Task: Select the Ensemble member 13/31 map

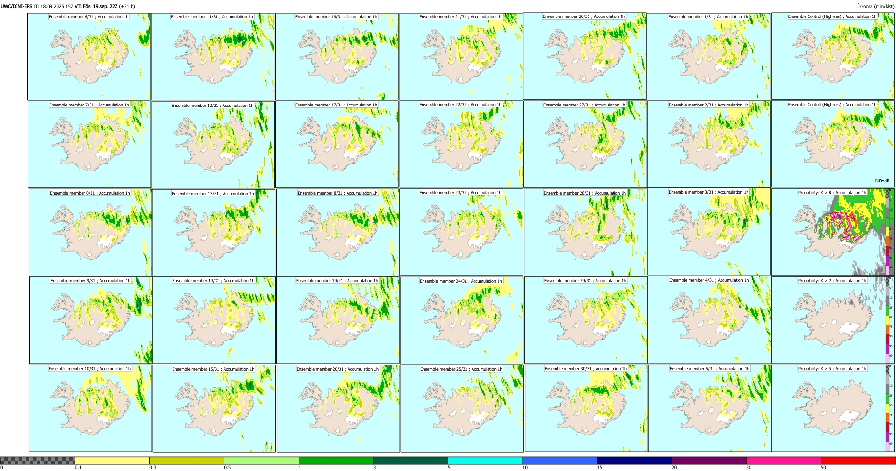Action: point(214,232)
